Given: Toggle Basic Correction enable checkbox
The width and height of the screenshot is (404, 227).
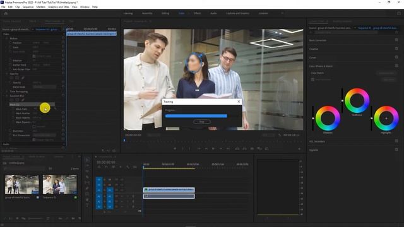Looking at the screenshot, I should 396,40.
